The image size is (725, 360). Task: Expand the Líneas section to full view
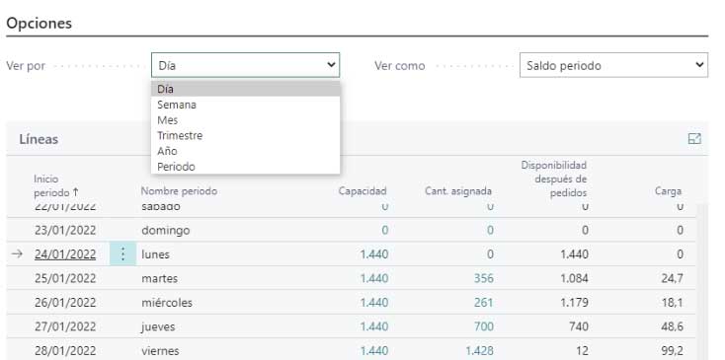(694, 139)
